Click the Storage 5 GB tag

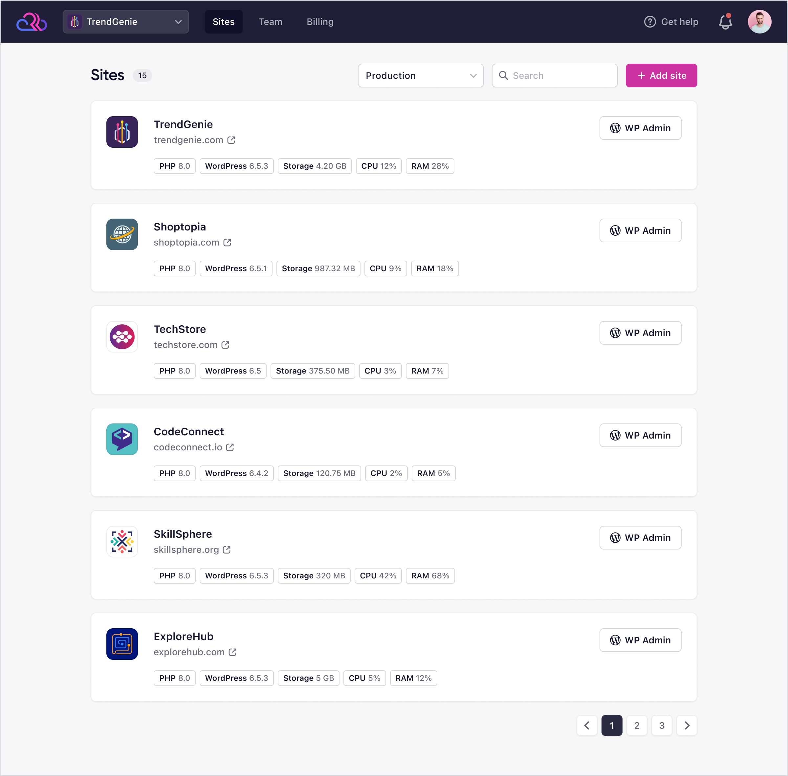(x=308, y=678)
